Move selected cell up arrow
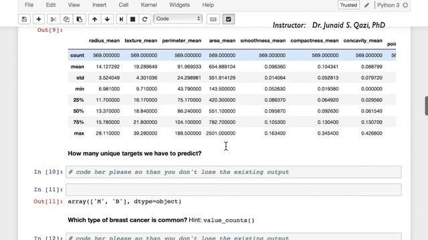The width and height of the screenshot is (428, 240). coord(94,19)
